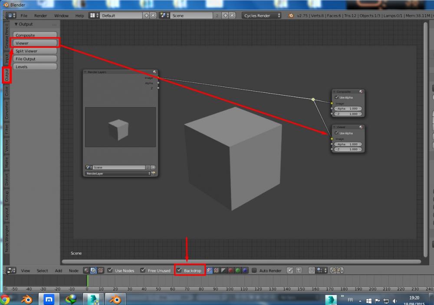Toggle the Backdrop checkbox

(179, 270)
